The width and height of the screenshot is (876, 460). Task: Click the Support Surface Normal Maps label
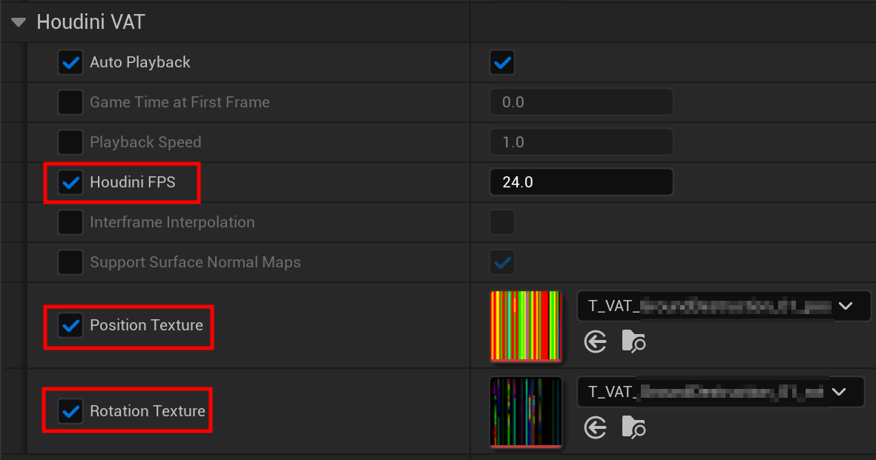pos(196,262)
